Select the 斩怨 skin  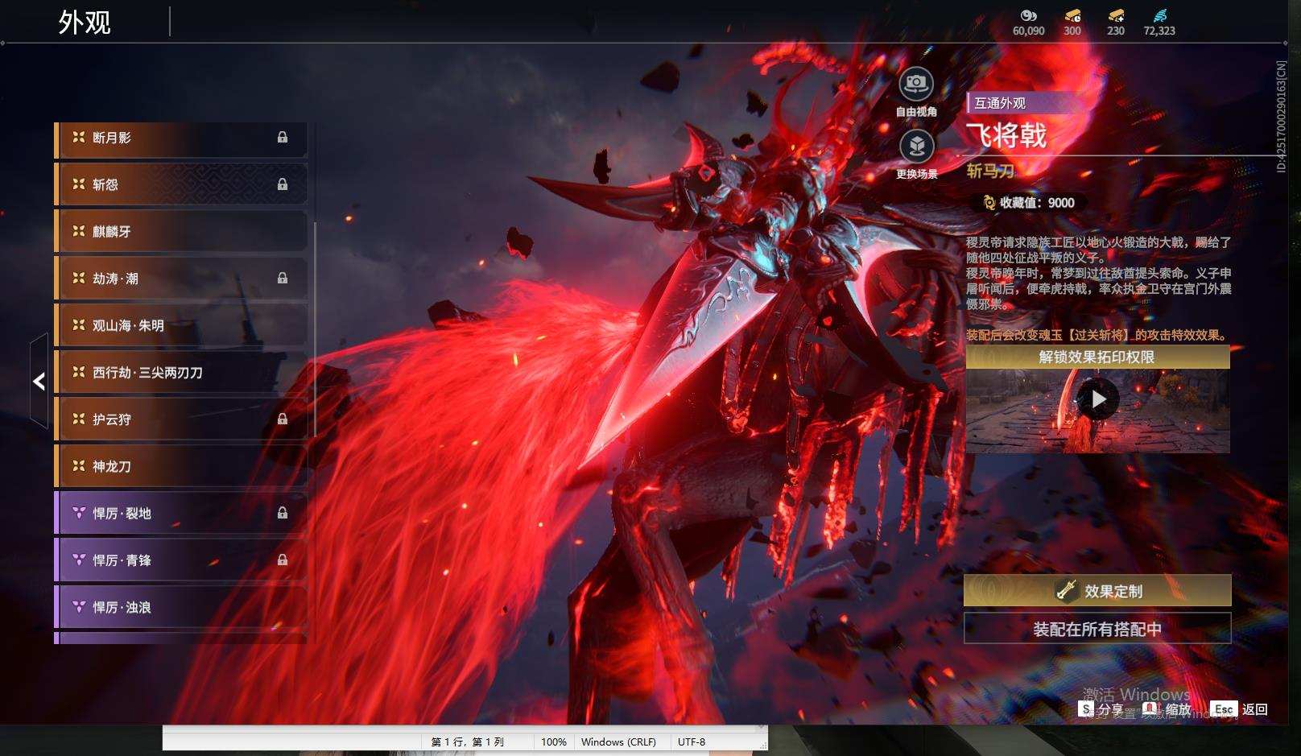tap(181, 185)
